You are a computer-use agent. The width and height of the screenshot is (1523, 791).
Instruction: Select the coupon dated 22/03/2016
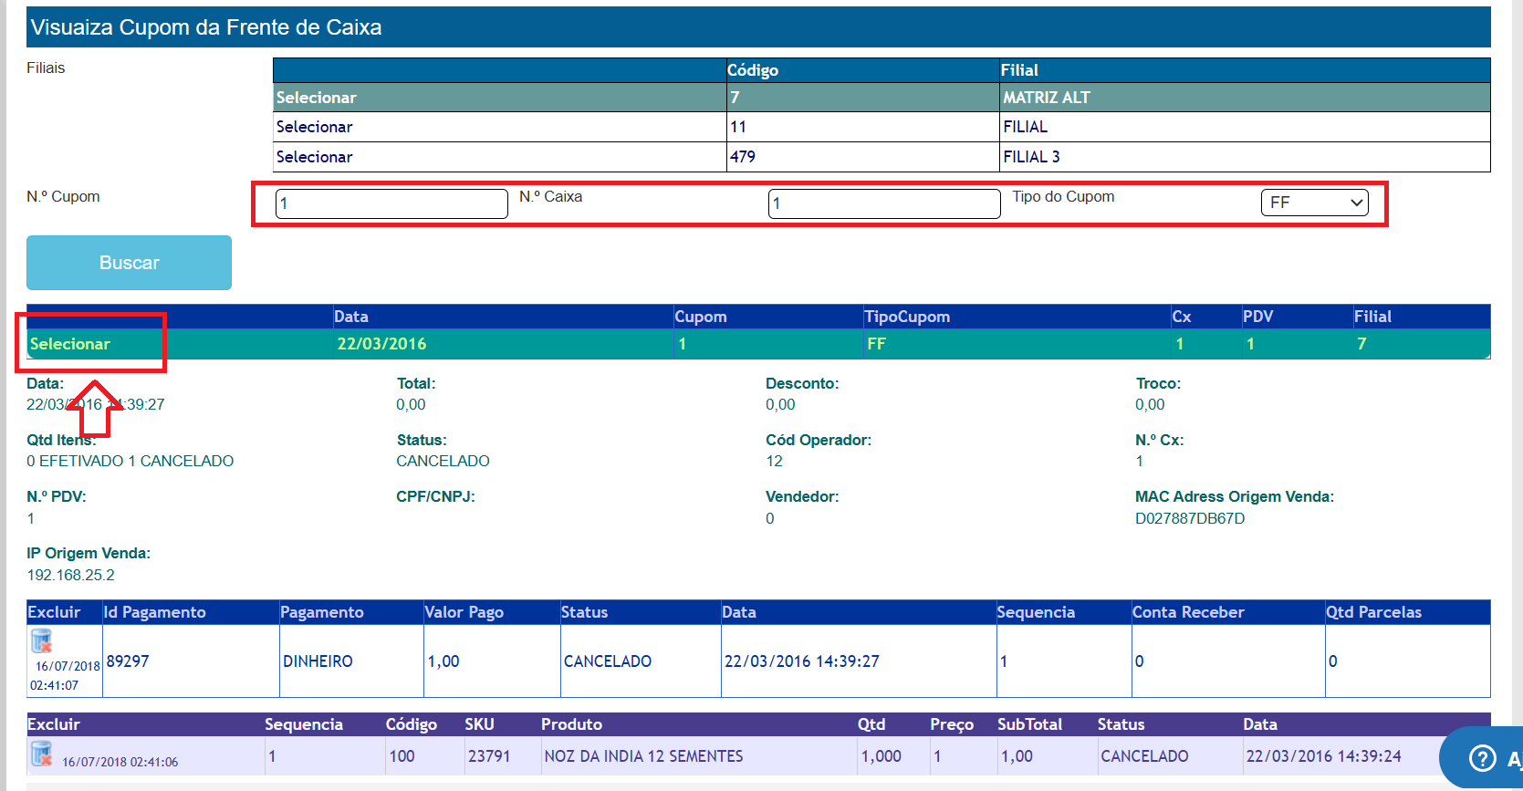[x=69, y=344]
